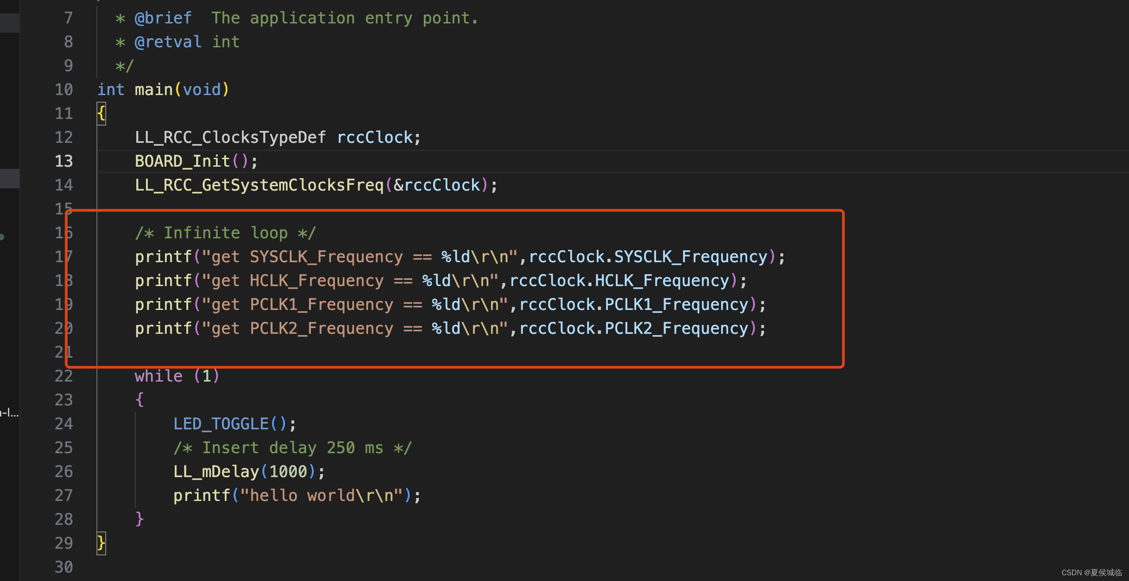Click the 'hello world' string literal

pyautogui.click(x=321, y=495)
